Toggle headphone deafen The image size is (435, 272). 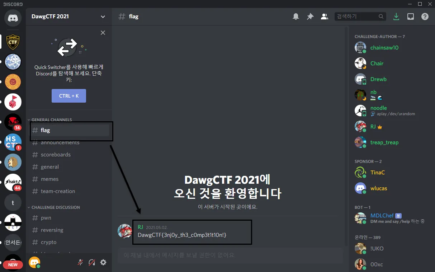click(92, 262)
